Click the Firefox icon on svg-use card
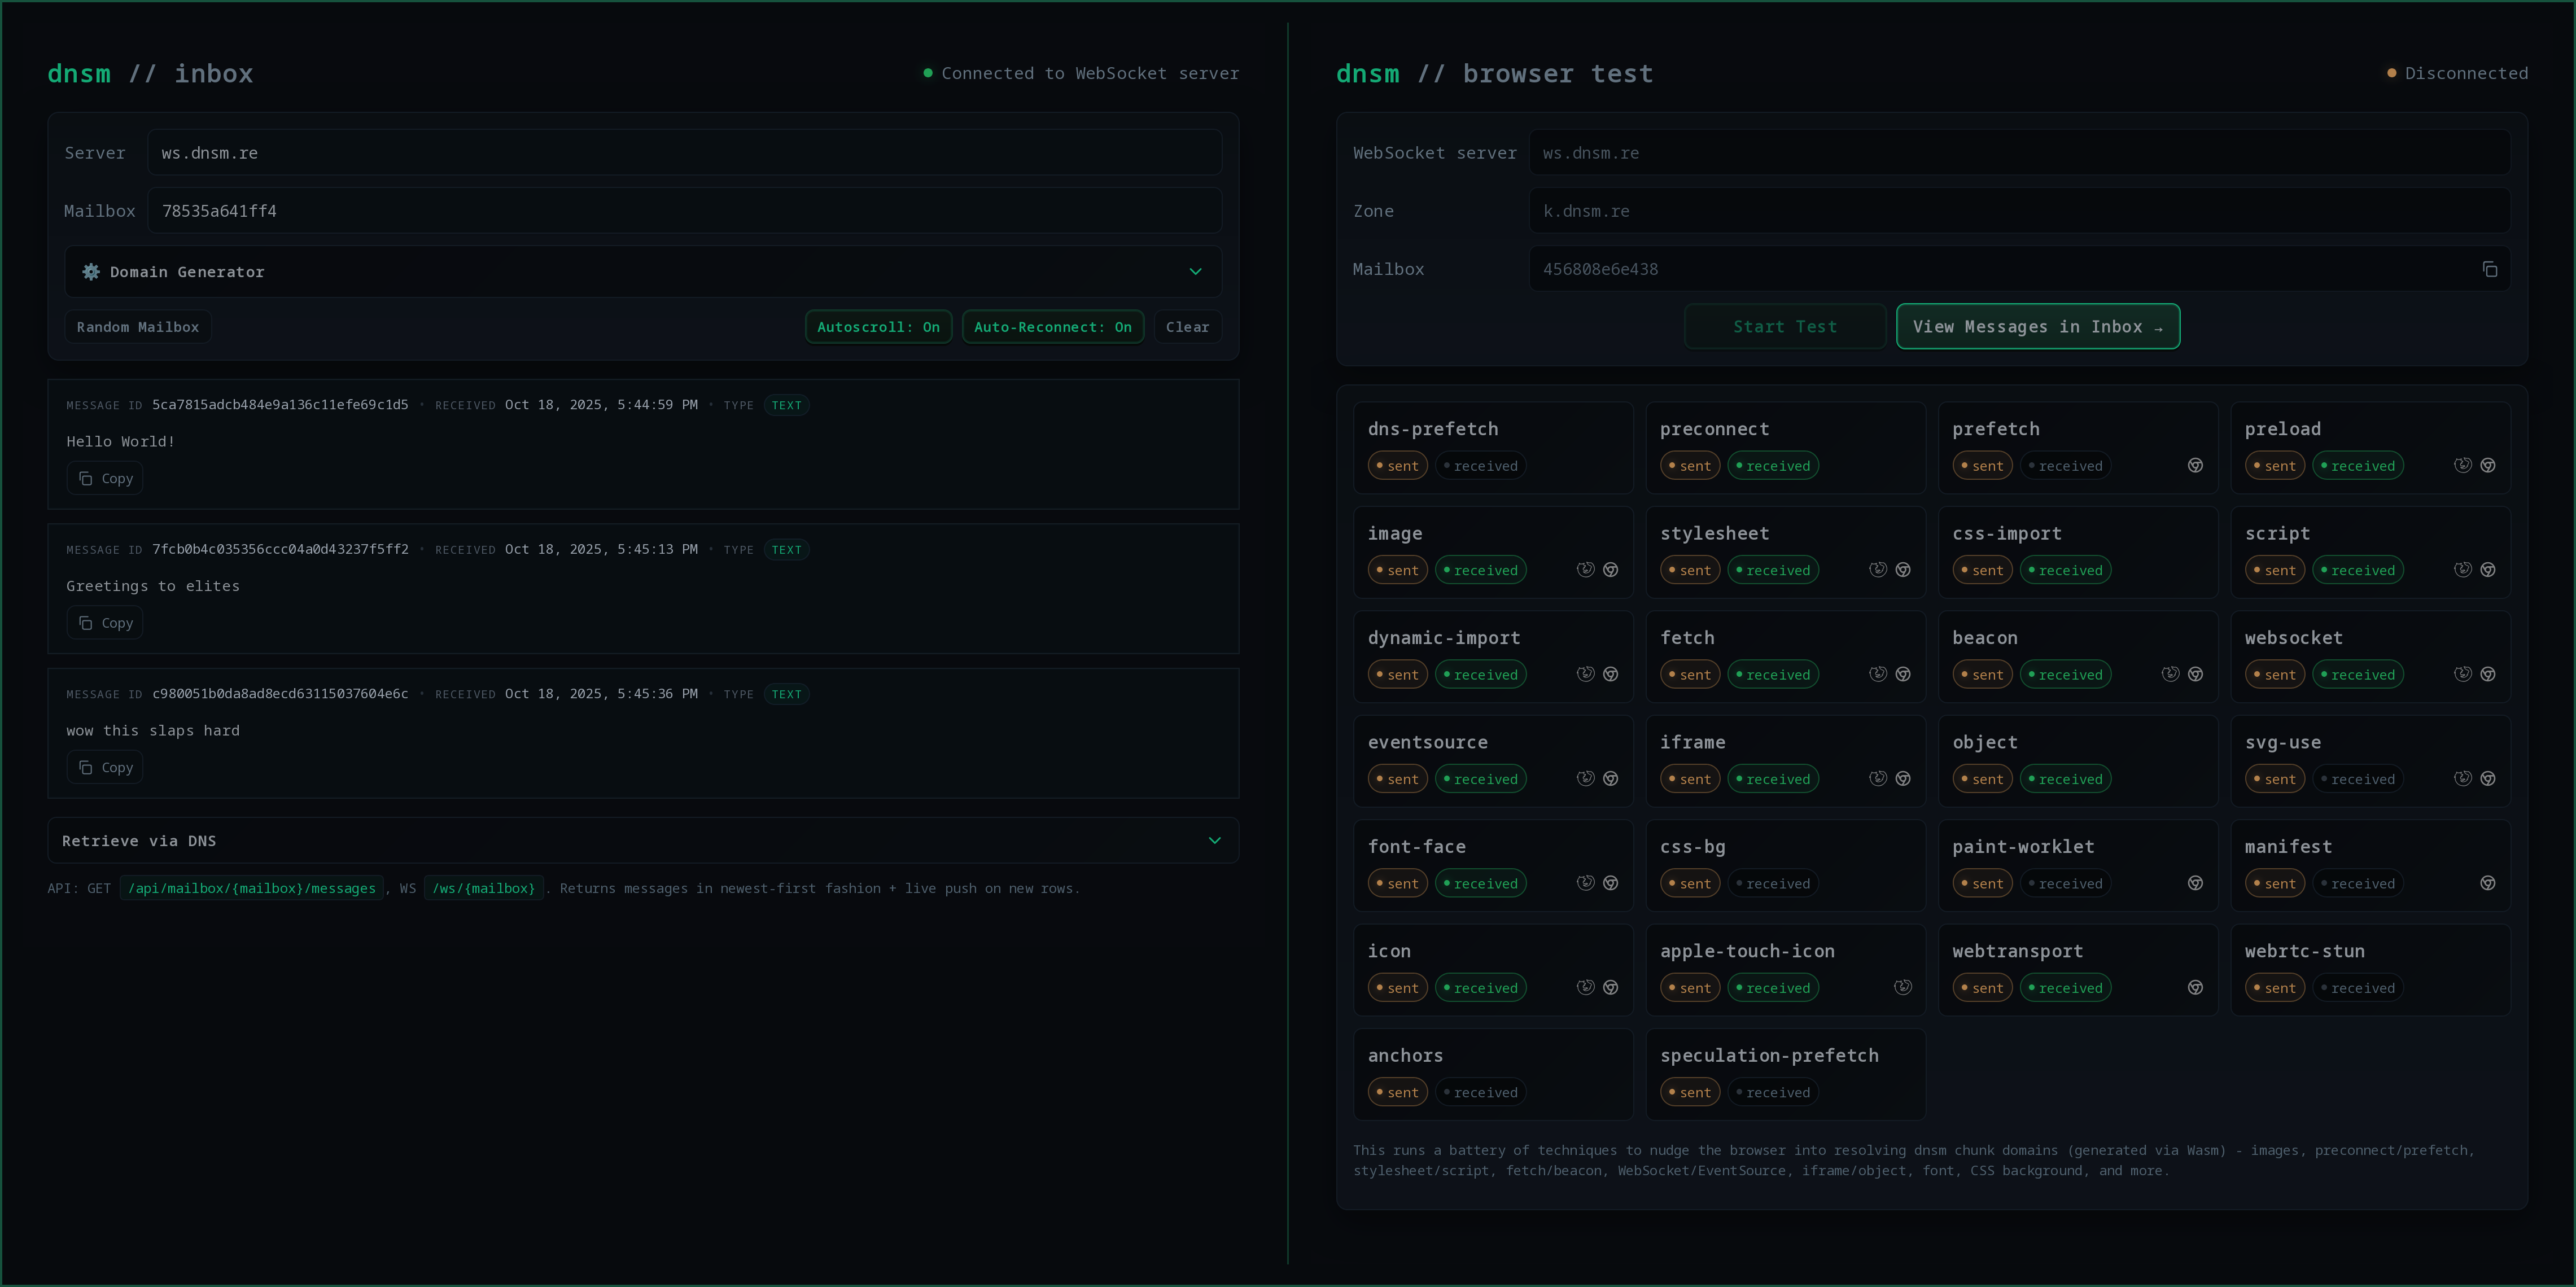 [x=2463, y=779]
